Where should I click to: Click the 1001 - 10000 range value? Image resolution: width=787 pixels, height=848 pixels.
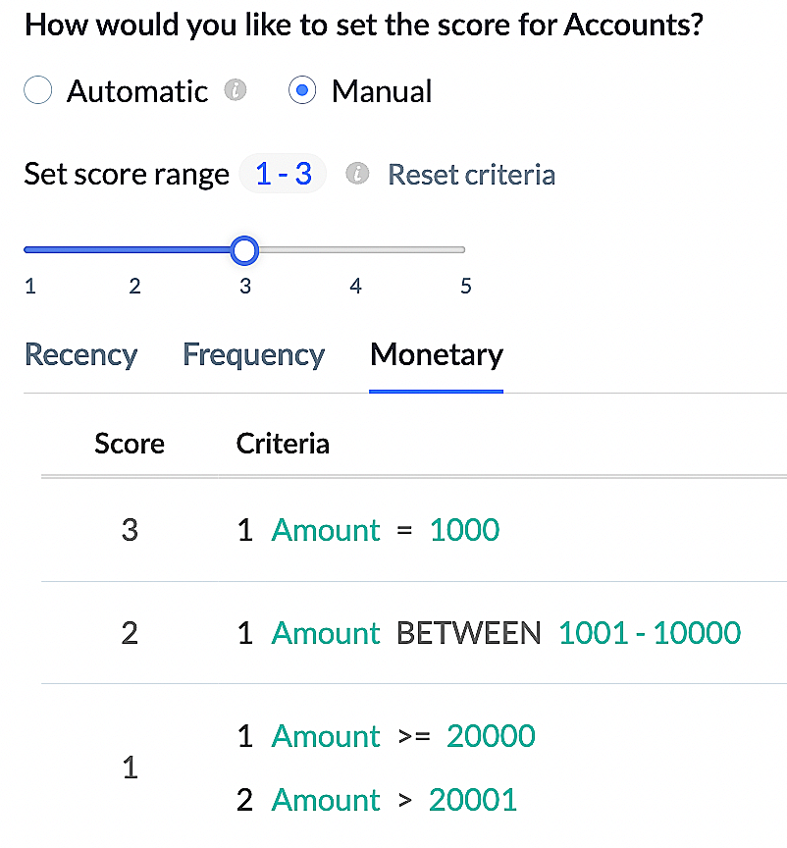coord(650,633)
